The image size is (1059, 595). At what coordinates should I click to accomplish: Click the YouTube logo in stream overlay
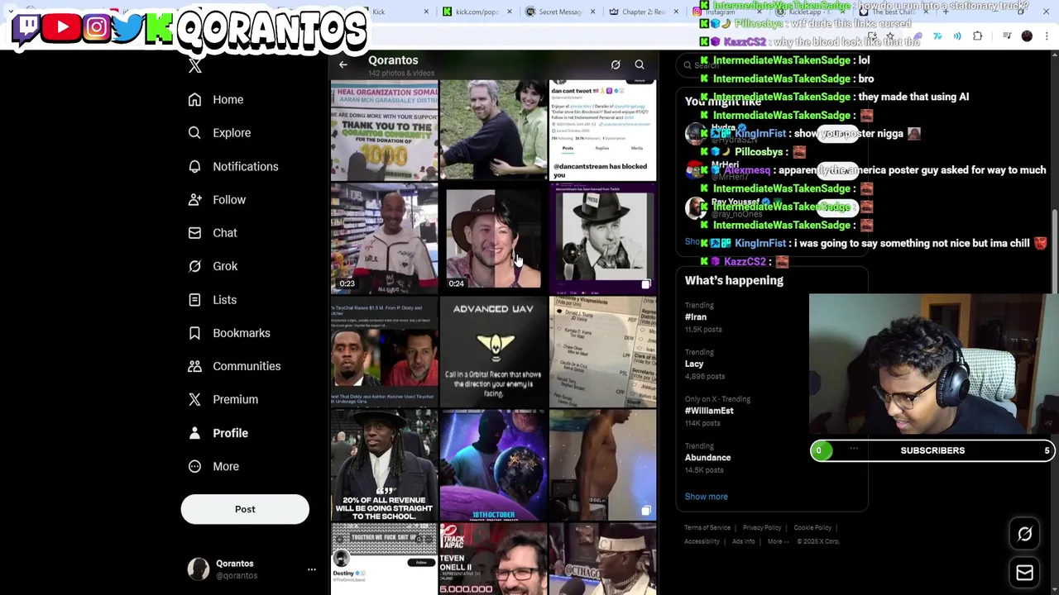click(62, 27)
